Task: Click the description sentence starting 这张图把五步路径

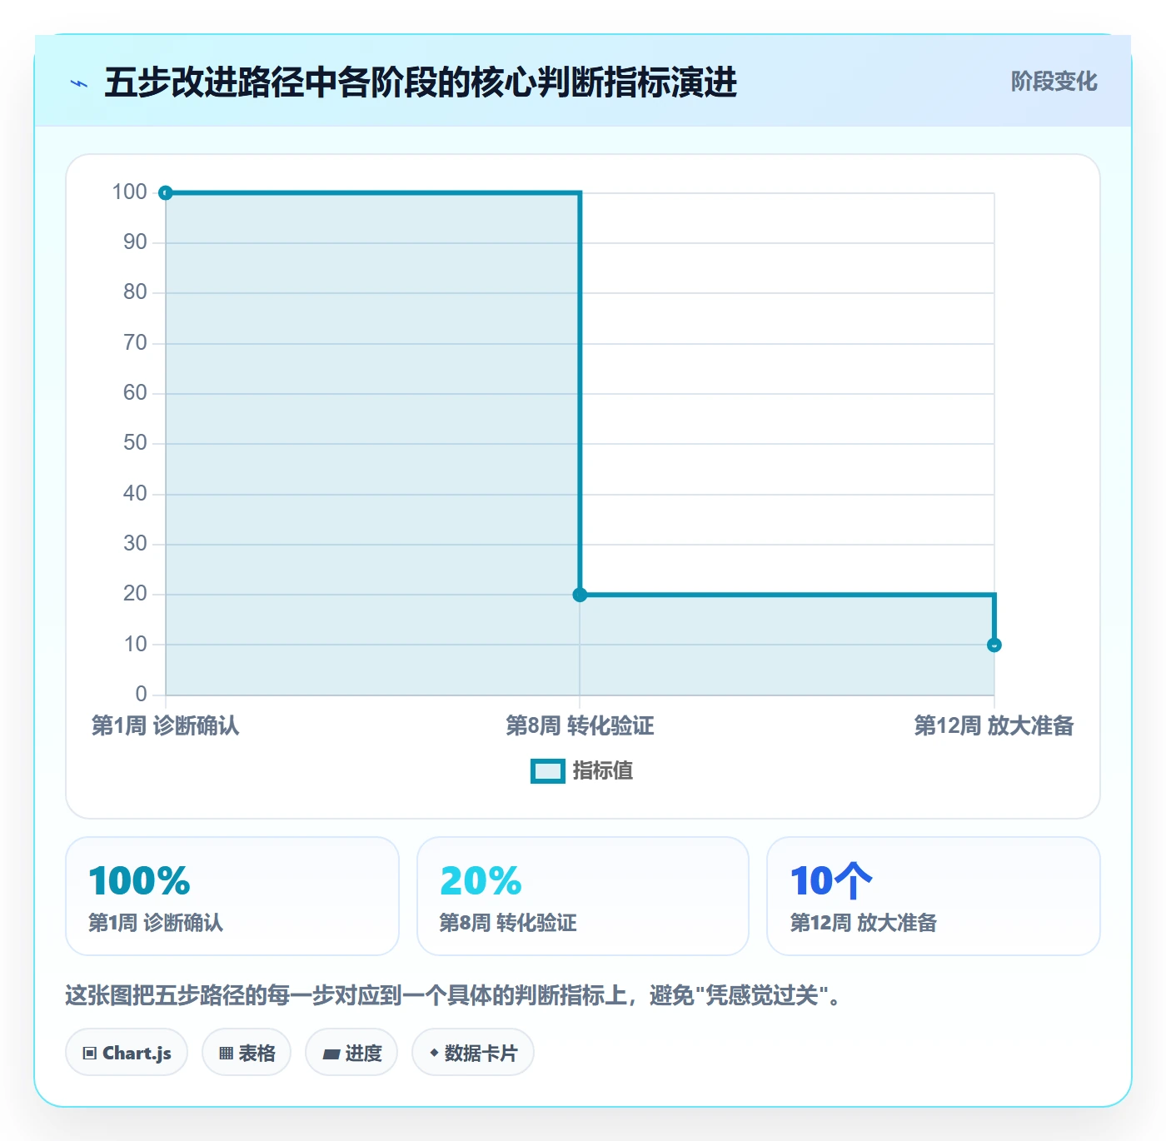Action: click(453, 995)
